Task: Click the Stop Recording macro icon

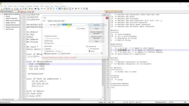Action: coord(79,9)
